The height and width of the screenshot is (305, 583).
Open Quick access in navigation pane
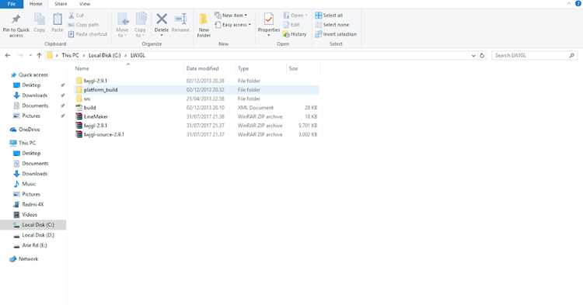(30, 75)
